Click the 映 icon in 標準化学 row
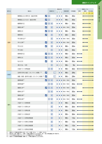The height and width of the screenshot is (144, 102). (x=52, y=92)
